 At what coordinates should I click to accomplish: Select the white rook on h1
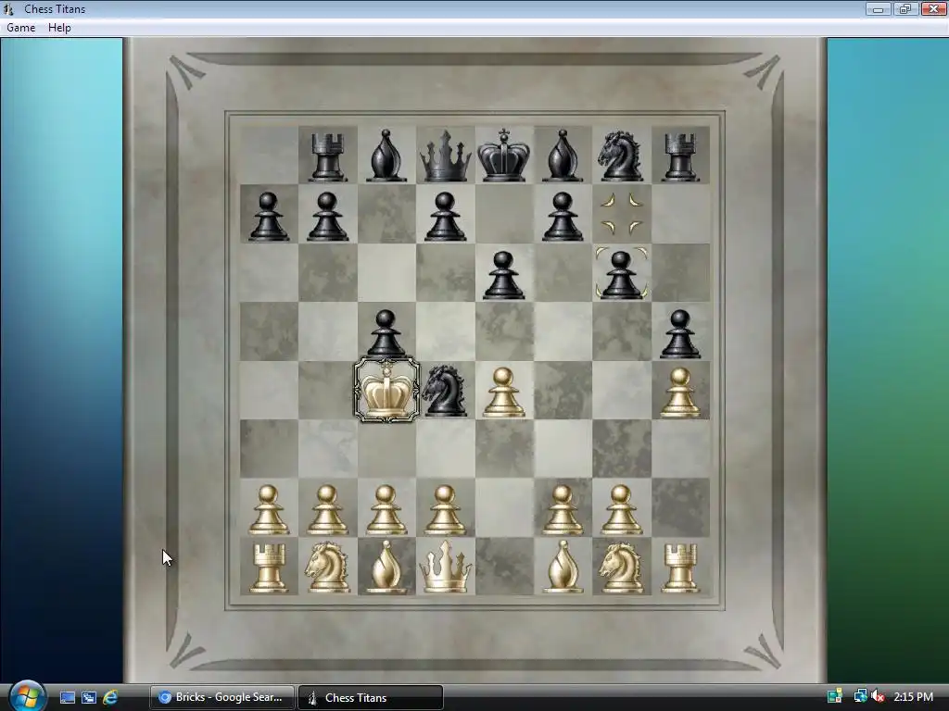tap(680, 568)
